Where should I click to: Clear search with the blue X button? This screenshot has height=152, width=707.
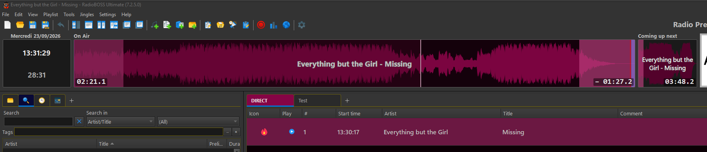(x=79, y=122)
